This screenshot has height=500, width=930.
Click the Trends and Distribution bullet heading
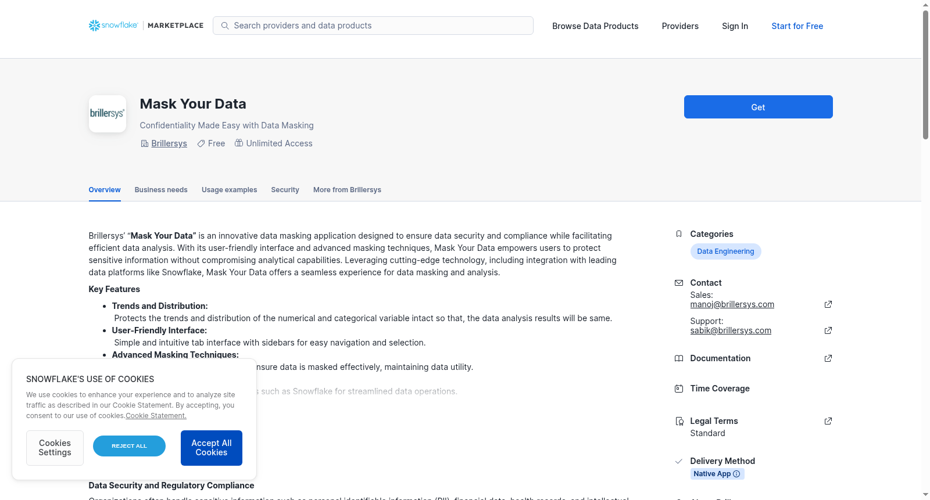click(160, 306)
